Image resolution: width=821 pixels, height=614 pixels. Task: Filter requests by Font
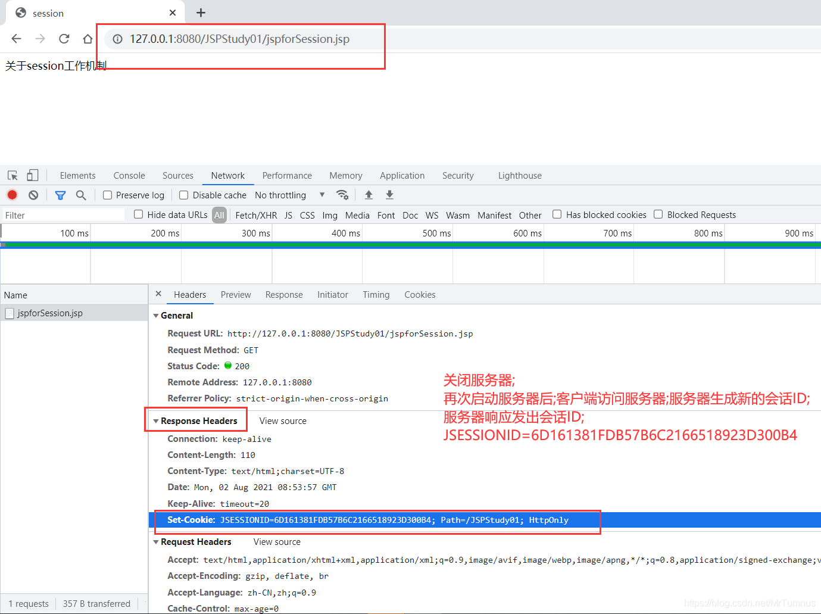point(386,215)
